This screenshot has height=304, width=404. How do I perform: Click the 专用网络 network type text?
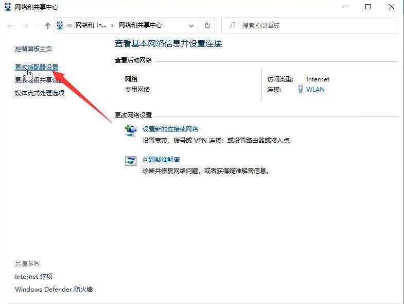coord(137,89)
